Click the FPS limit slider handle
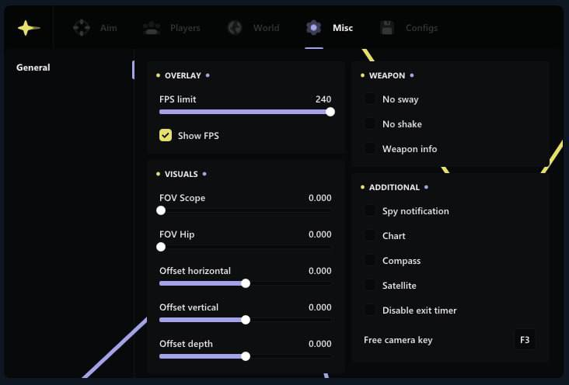Image resolution: width=569 pixels, height=385 pixels. [x=330, y=112]
